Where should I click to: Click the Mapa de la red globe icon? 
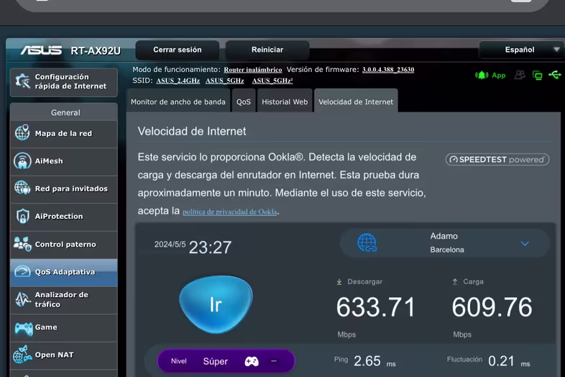tap(22, 133)
